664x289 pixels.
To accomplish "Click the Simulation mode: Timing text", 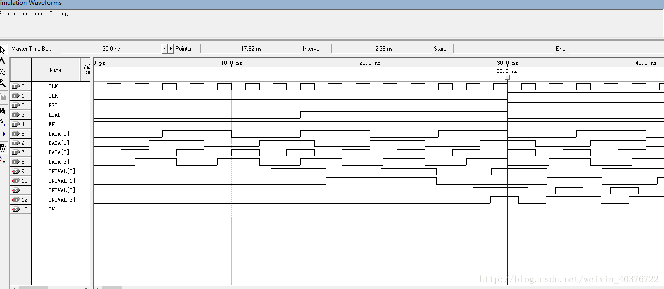I will coord(34,13).
